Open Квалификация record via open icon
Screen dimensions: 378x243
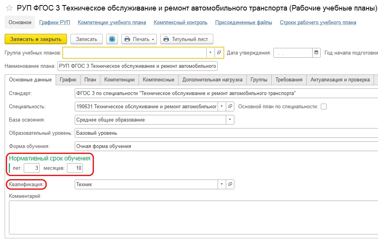tap(230, 184)
